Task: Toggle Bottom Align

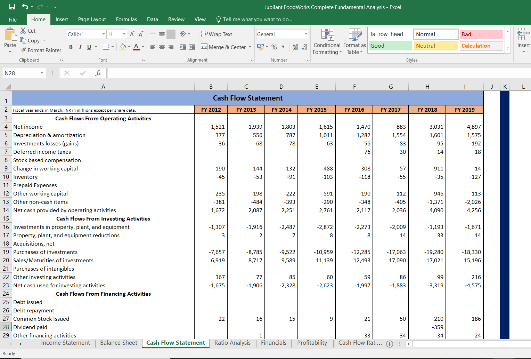Action: pos(171,34)
